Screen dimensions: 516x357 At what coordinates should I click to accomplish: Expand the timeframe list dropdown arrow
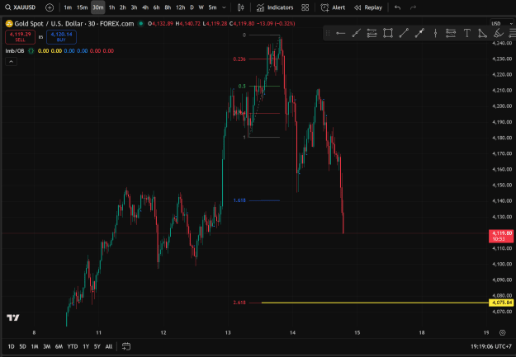click(224, 7)
